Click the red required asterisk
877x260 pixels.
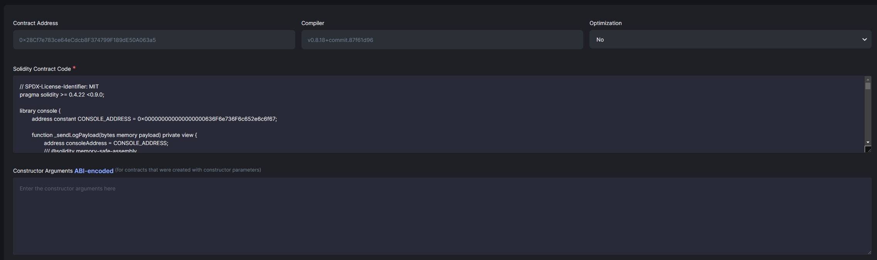pyautogui.click(x=74, y=68)
